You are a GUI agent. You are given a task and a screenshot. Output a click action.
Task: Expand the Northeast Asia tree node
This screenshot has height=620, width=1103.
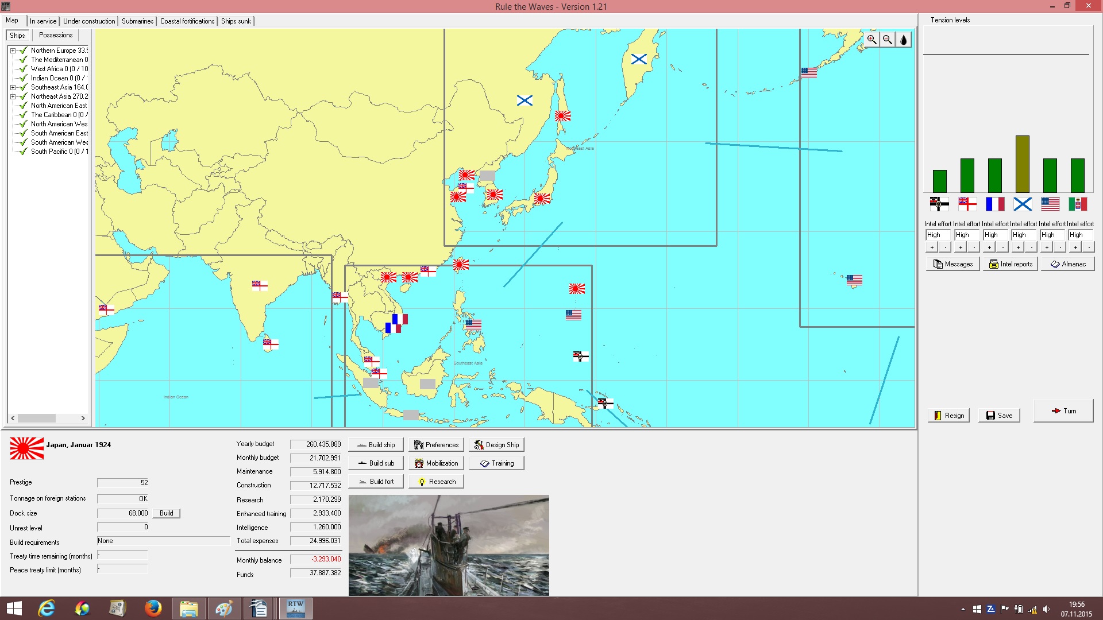(x=13, y=96)
